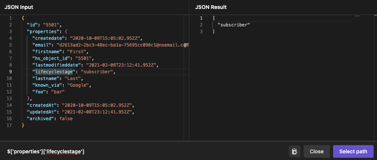
Task: Click the email address string value
Action: (123, 45)
